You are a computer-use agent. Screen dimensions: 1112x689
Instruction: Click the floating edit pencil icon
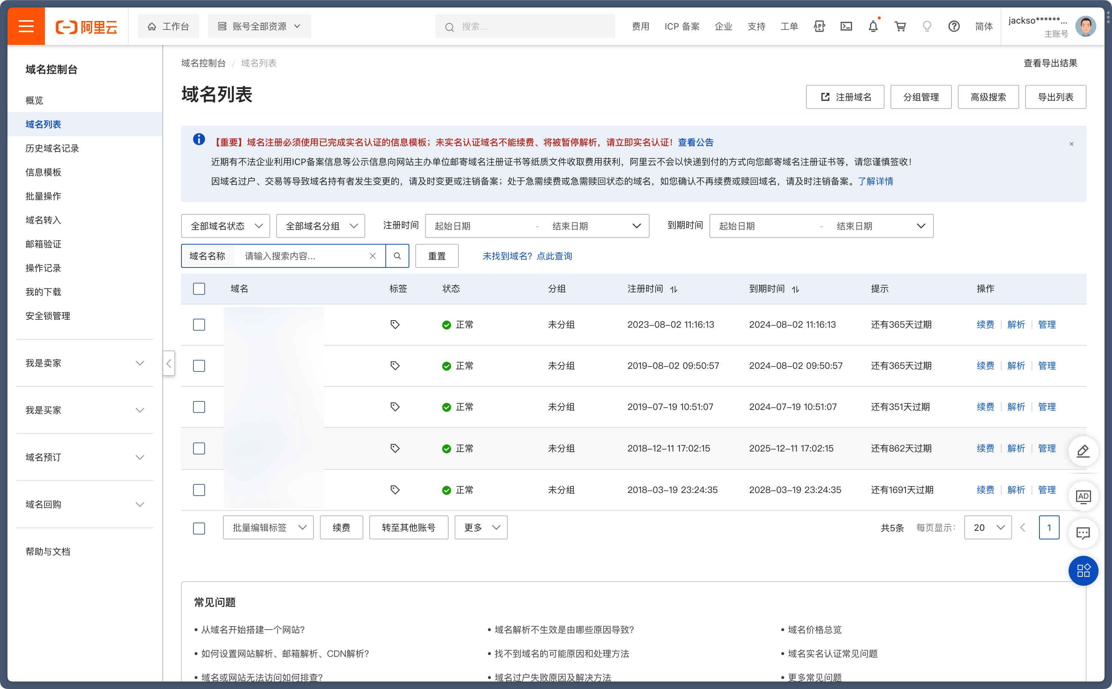pos(1083,451)
